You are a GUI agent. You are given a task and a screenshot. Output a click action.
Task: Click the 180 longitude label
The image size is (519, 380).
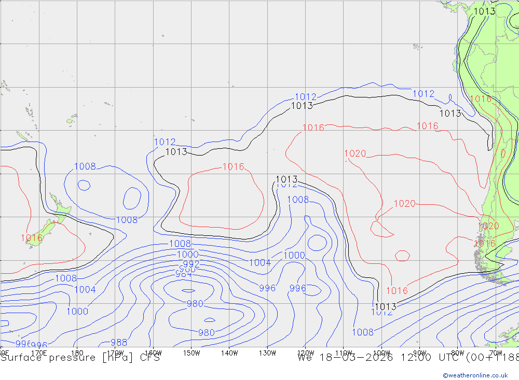[x=77, y=353]
